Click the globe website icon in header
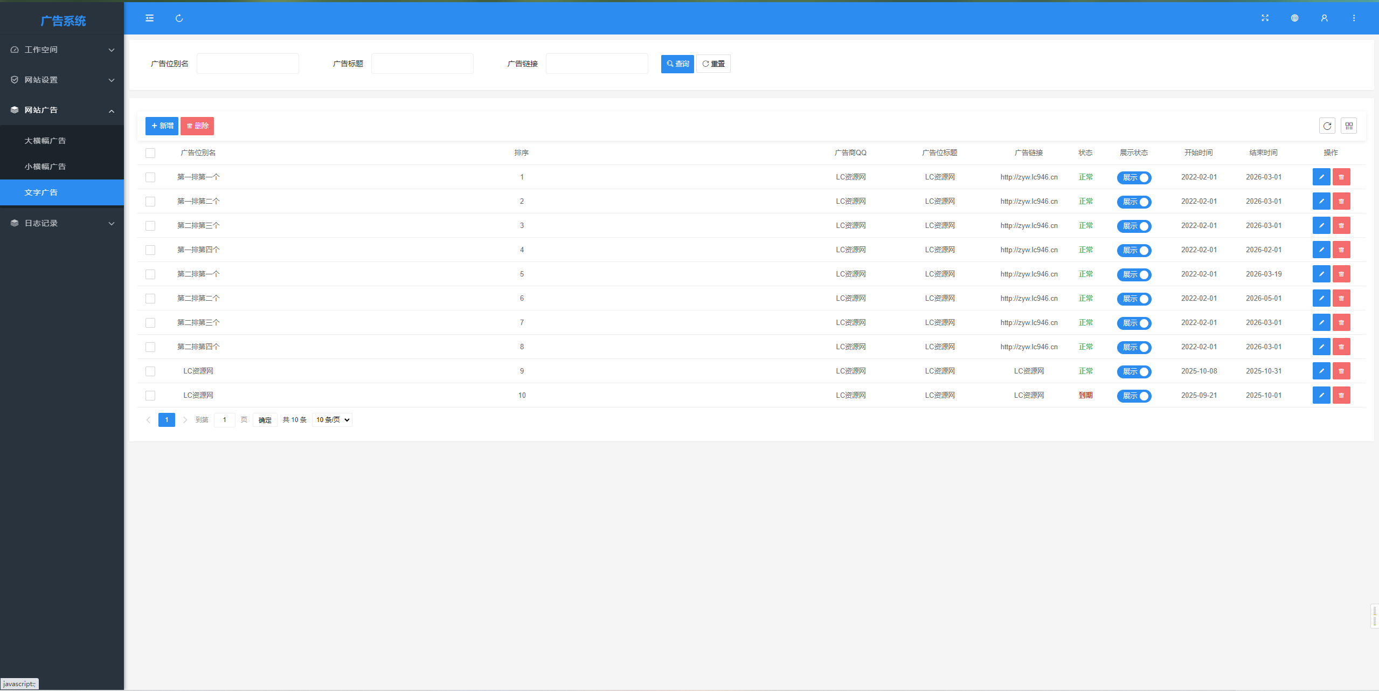Image resolution: width=1379 pixels, height=691 pixels. click(x=1294, y=18)
